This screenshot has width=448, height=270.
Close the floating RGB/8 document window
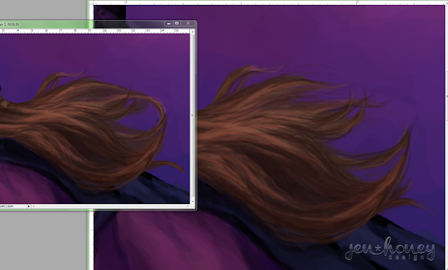pos(188,23)
